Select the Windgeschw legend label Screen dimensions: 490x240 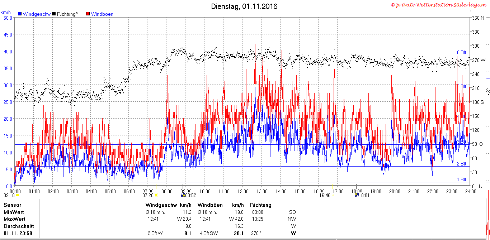(x=37, y=14)
